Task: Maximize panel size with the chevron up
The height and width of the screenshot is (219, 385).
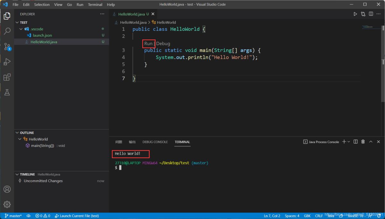Action: tap(371, 142)
